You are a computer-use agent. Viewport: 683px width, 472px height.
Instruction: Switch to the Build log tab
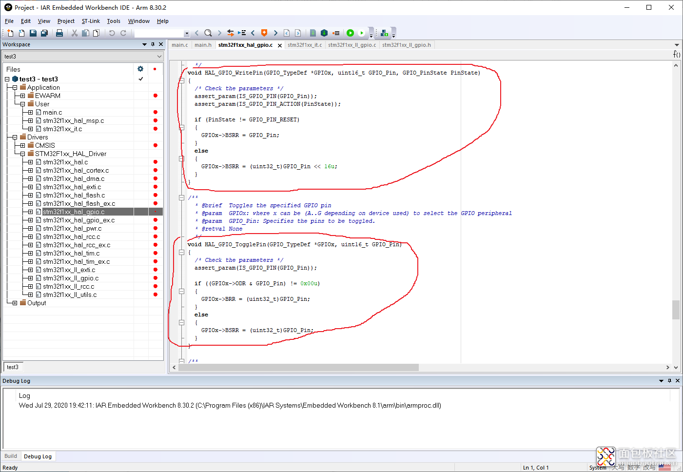click(11, 456)
